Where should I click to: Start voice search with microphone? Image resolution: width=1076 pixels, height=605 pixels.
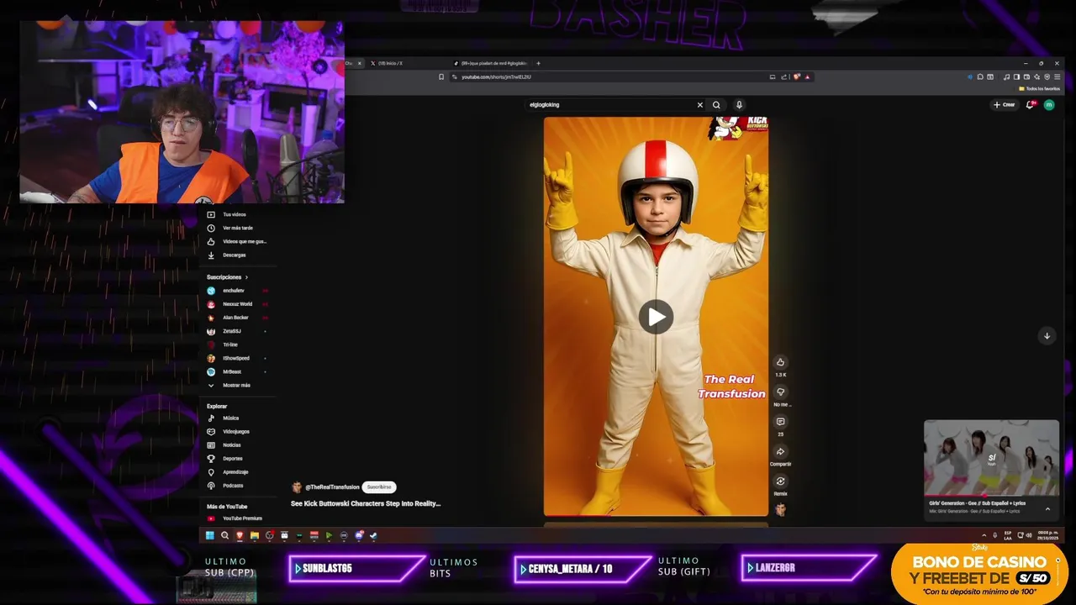tap(739, 105)
